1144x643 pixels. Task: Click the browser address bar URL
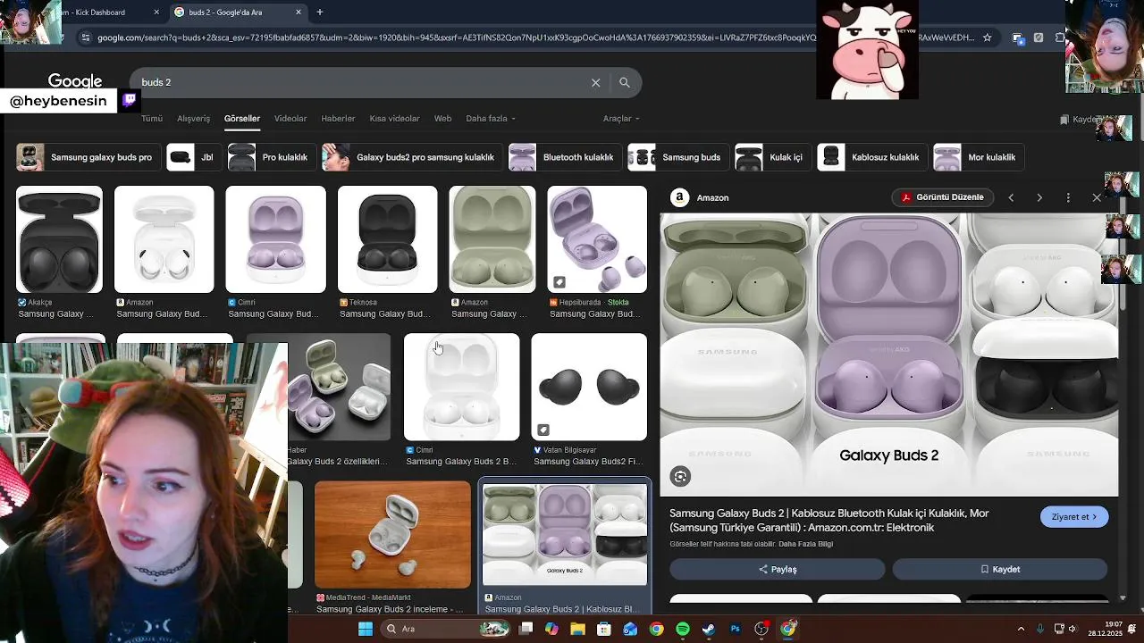pos(536,38)
